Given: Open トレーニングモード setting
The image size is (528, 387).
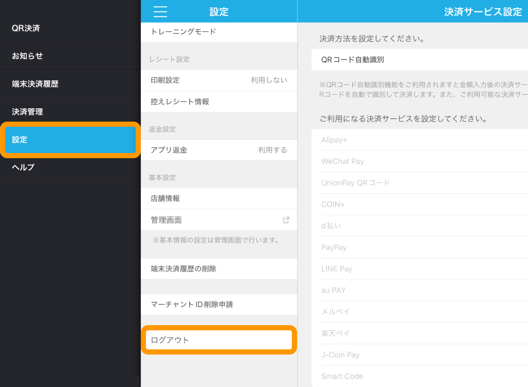Looking at the screenshot, I should pyautogui.click(x=219, y=32).
